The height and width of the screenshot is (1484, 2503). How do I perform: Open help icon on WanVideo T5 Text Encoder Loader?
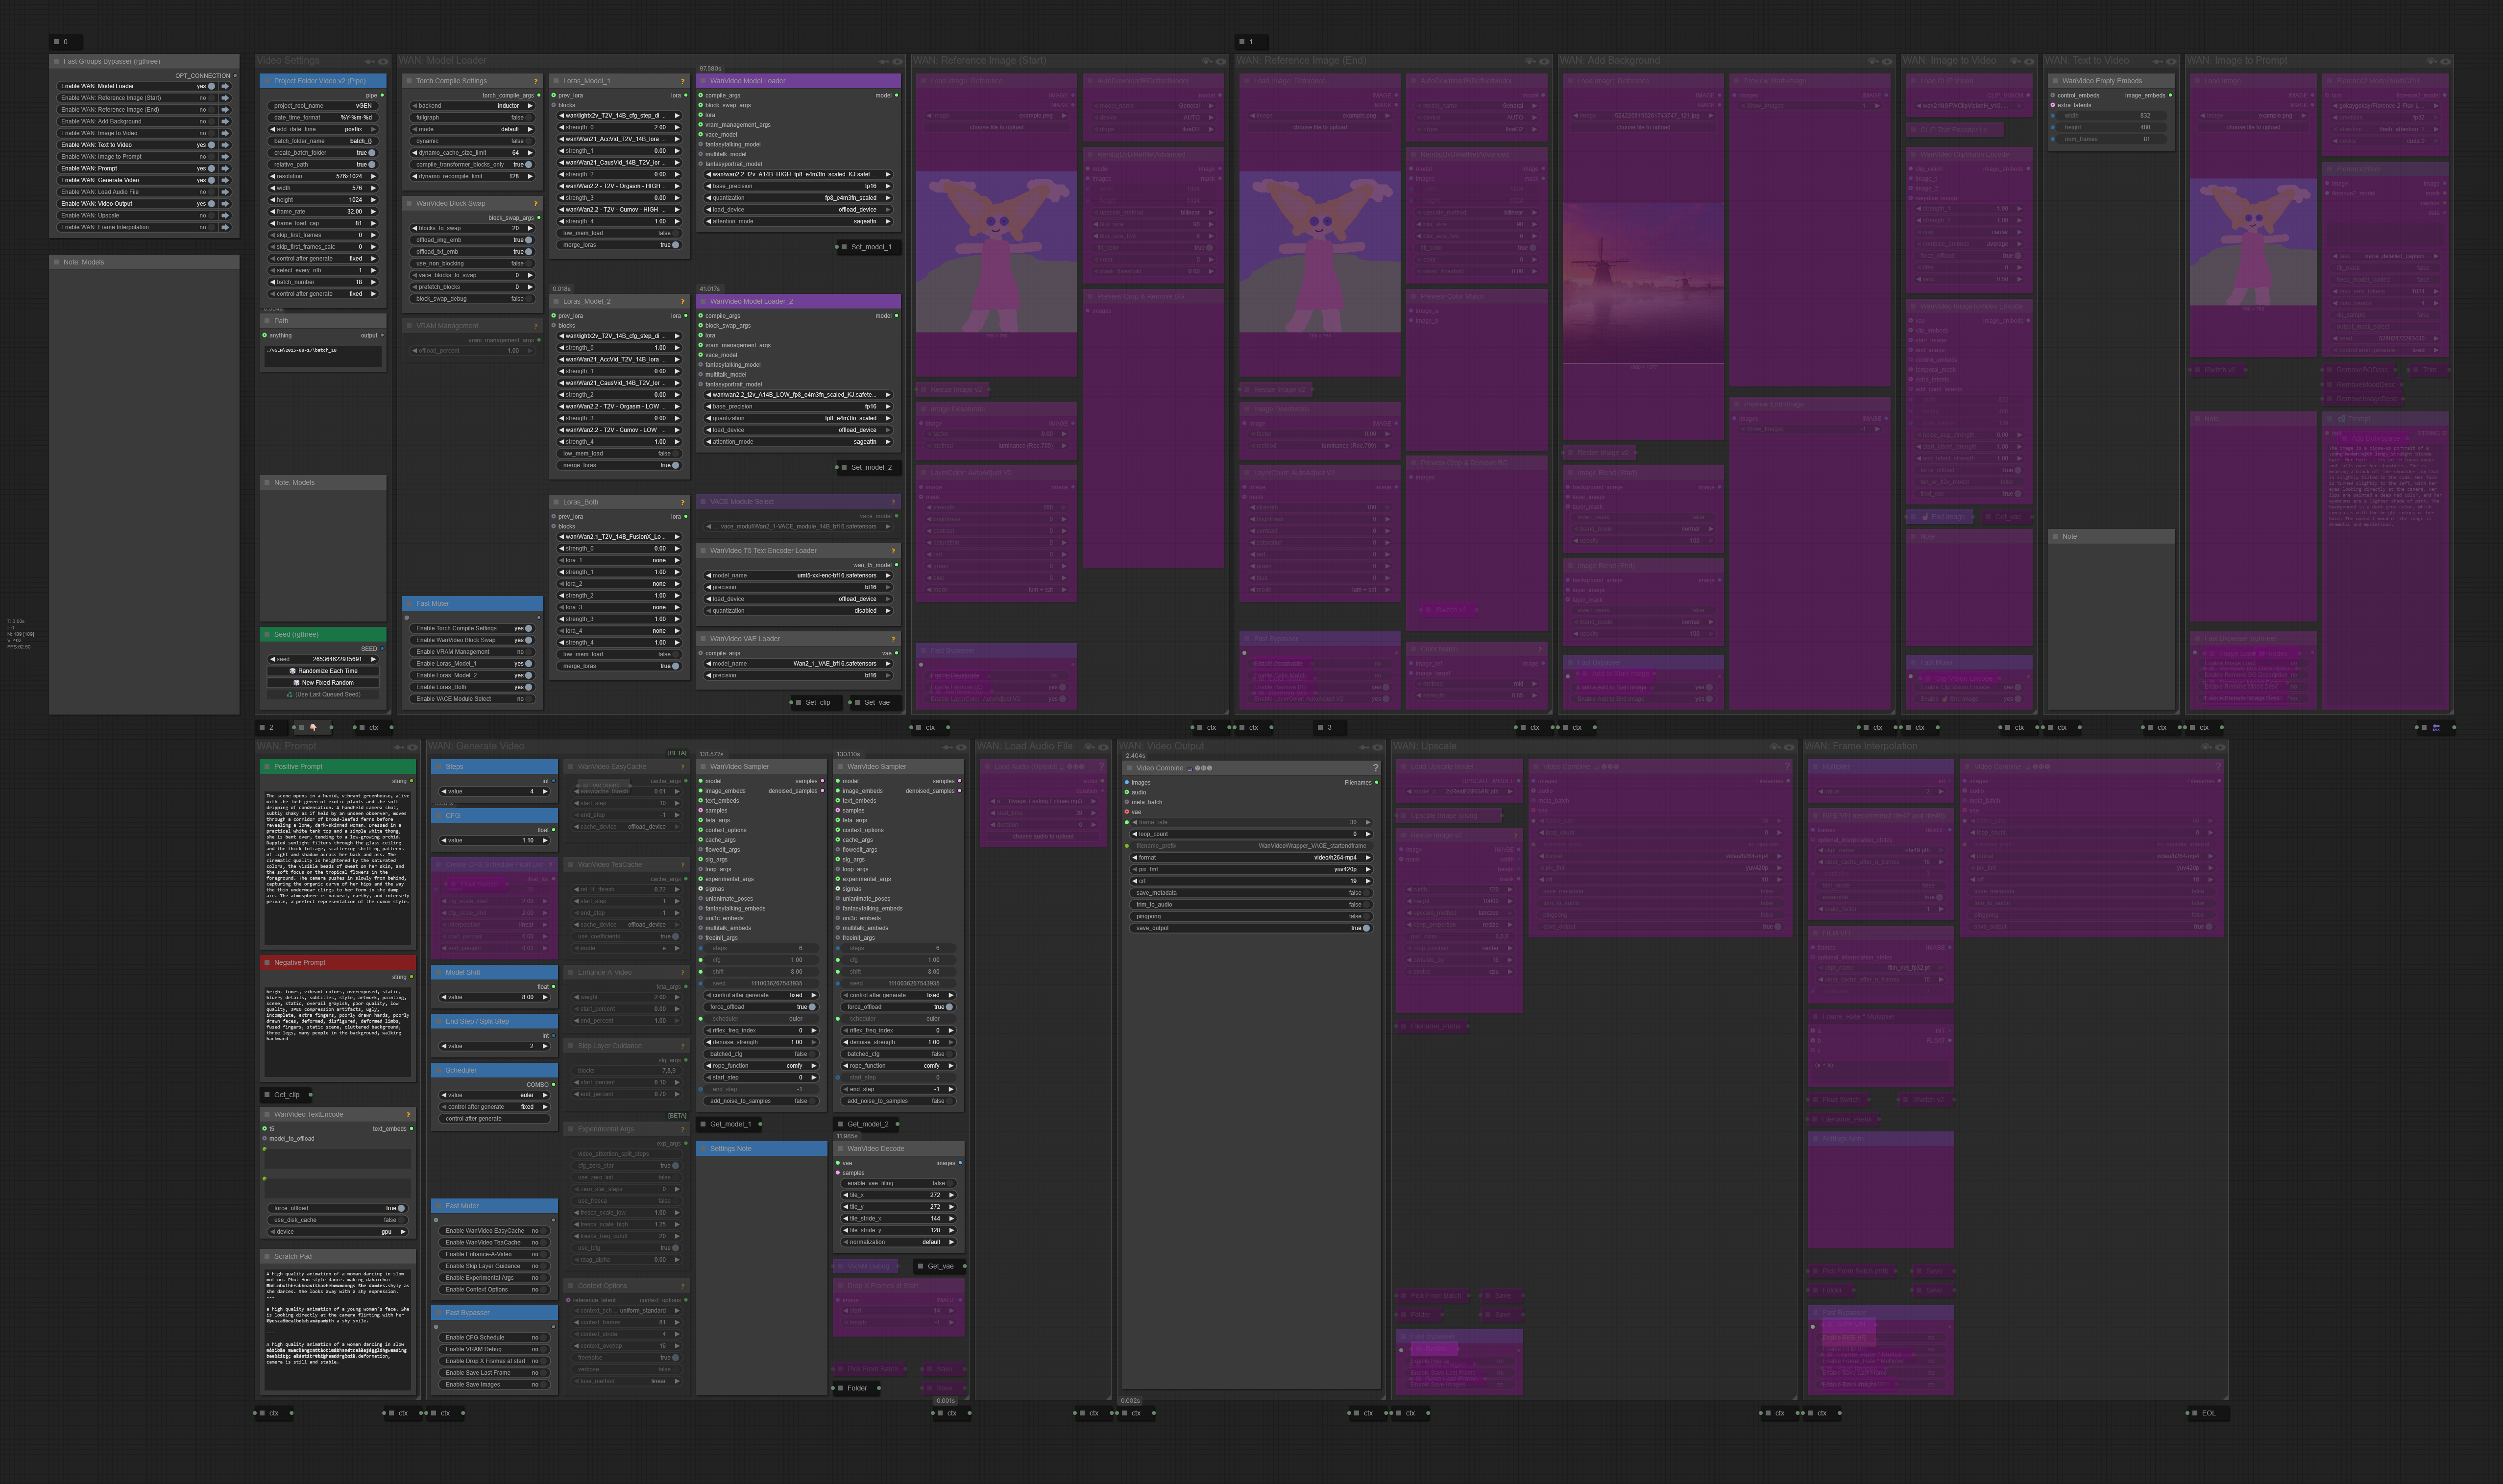click(893, 550)
